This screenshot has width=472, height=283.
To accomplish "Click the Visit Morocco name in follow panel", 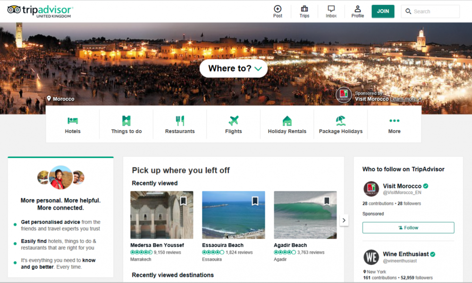I will (x=402, y=186).
